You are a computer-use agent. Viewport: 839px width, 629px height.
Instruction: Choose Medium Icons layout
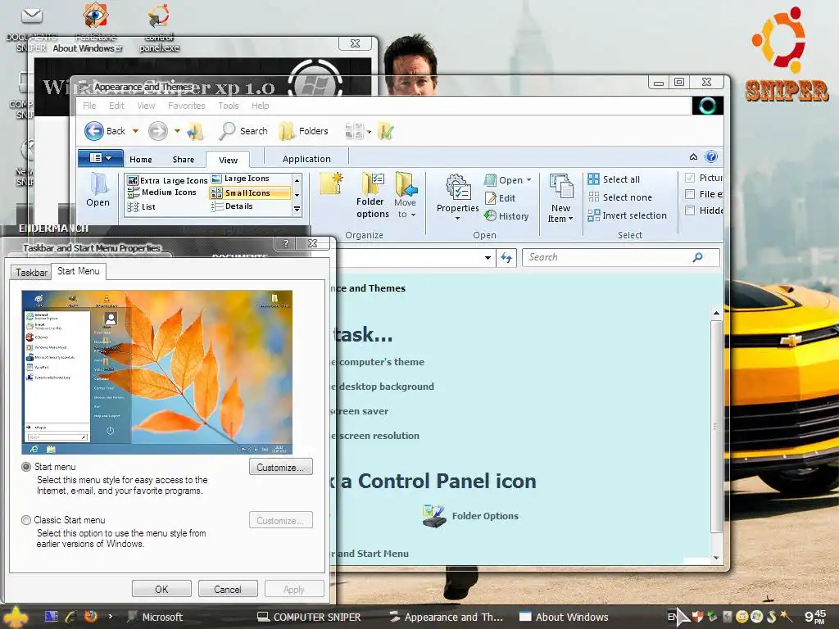point(162,192)
